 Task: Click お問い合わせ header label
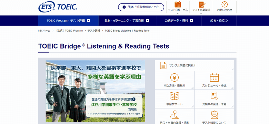(x=225, y=10)
